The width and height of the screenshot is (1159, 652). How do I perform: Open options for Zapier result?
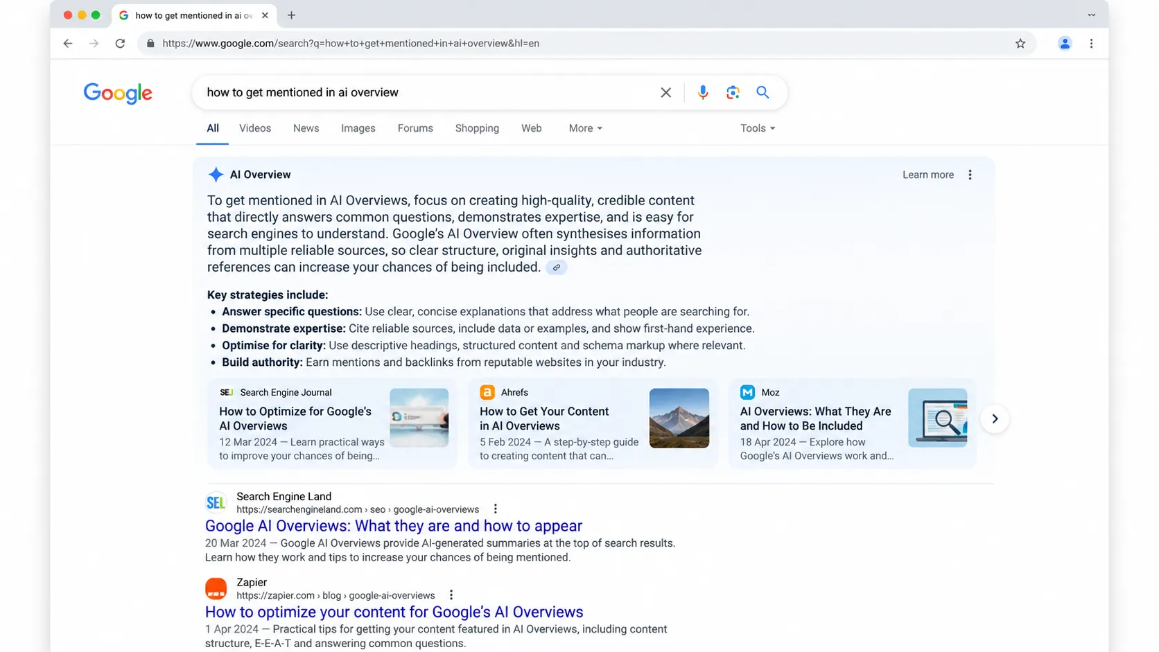[x=451, y=595]
